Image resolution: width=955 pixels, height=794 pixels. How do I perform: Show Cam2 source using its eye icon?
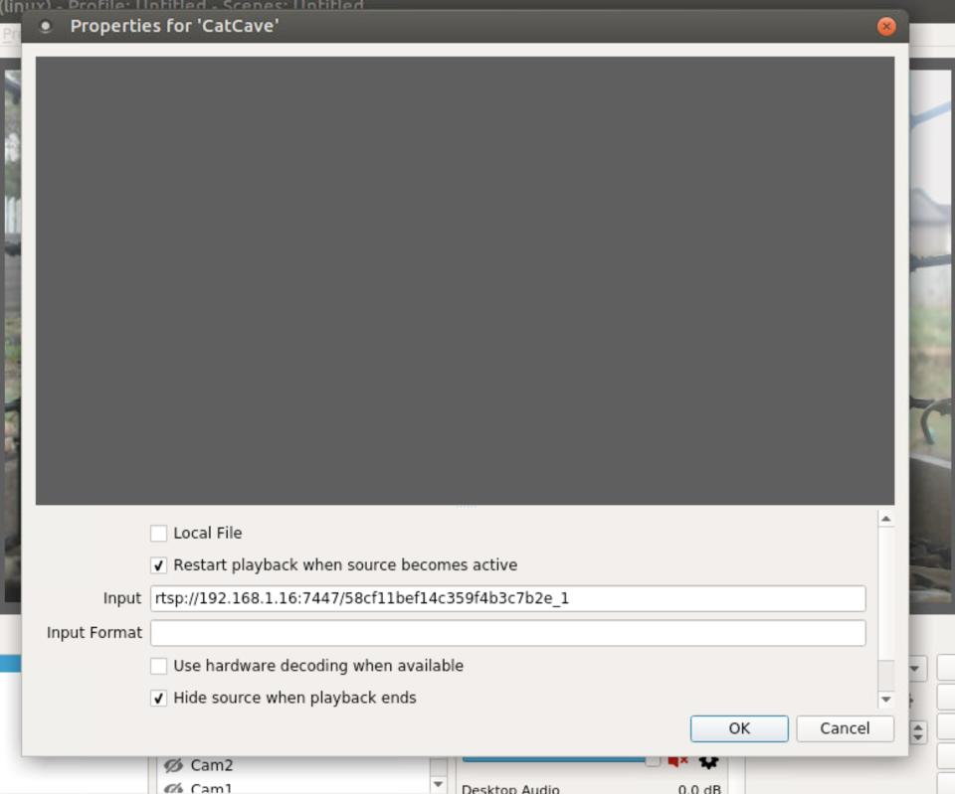tap(173, 765)
